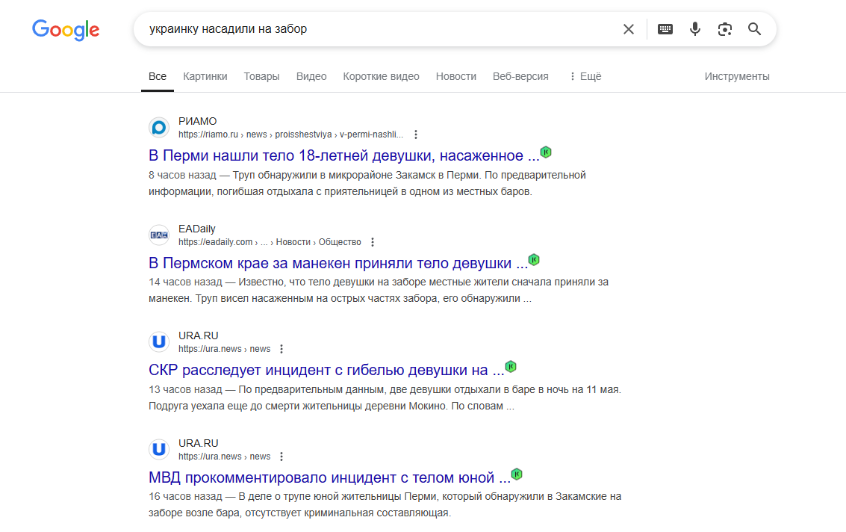Start voice search with microphone icon
Screen dimensions: 846x532
tap(695, 29)
